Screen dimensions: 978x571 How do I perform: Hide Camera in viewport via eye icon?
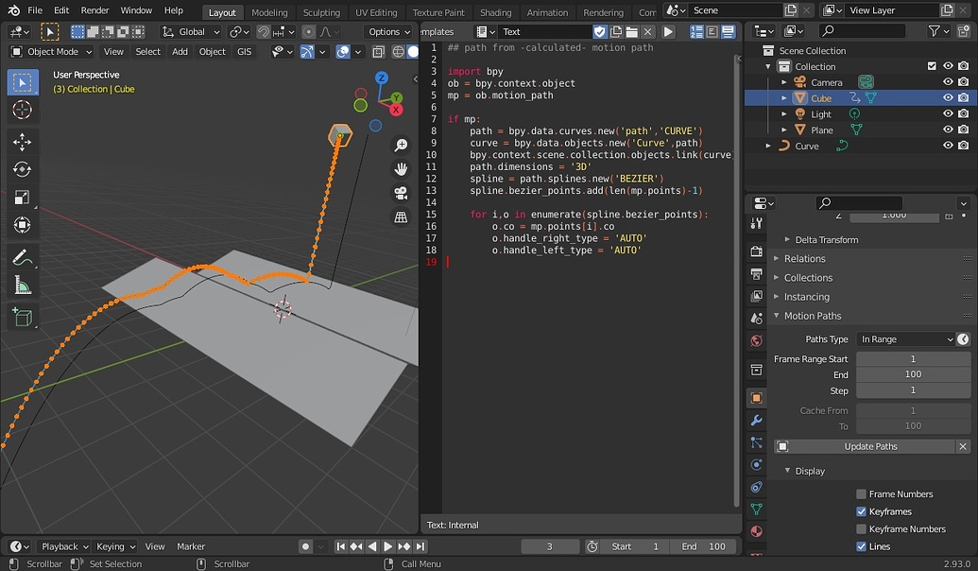click(948, 81)
